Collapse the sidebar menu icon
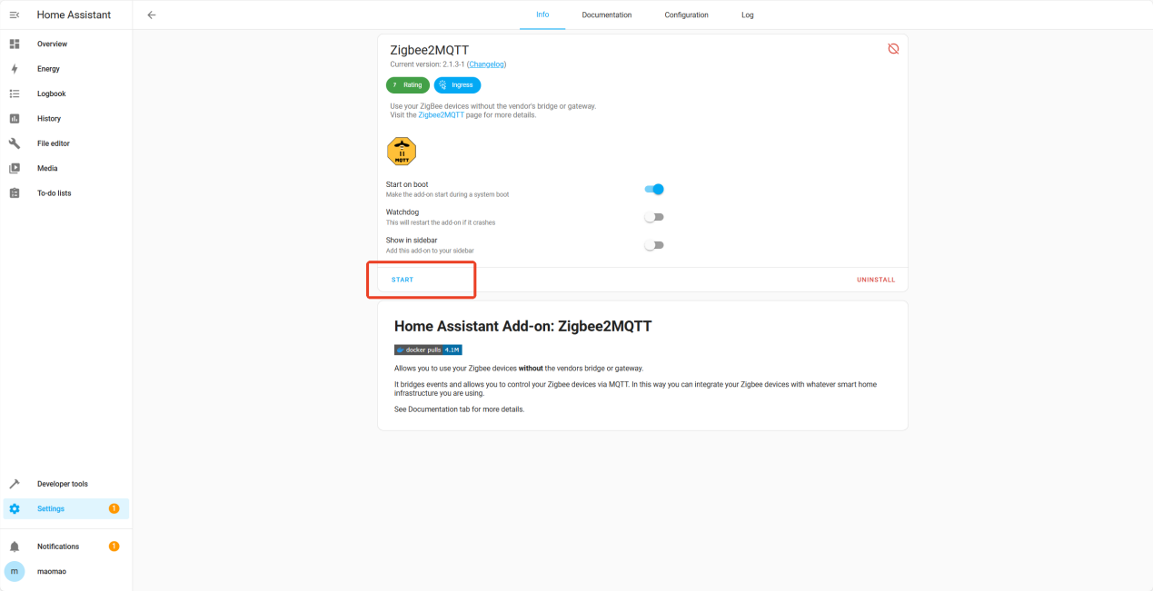Screen dimensions: 1153x591 click(x=15, y=15)
